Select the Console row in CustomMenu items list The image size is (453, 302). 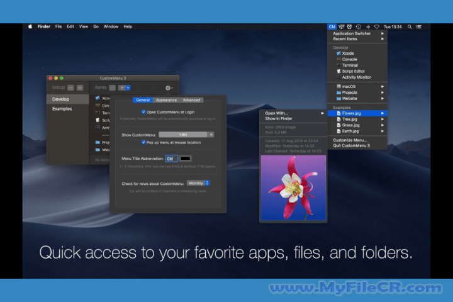tap(100, 106)
